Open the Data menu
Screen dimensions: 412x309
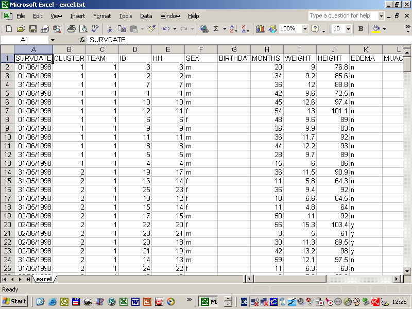point(146,16)
